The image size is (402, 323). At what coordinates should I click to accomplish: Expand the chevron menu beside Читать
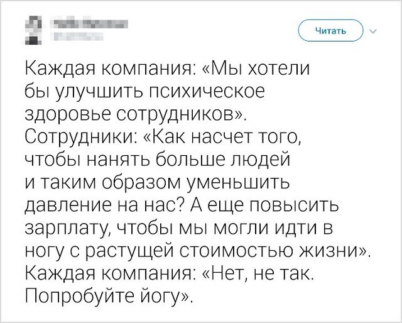(x=373, y=31)
